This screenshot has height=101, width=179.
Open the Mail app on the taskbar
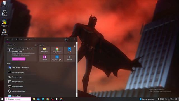[38, 99]
